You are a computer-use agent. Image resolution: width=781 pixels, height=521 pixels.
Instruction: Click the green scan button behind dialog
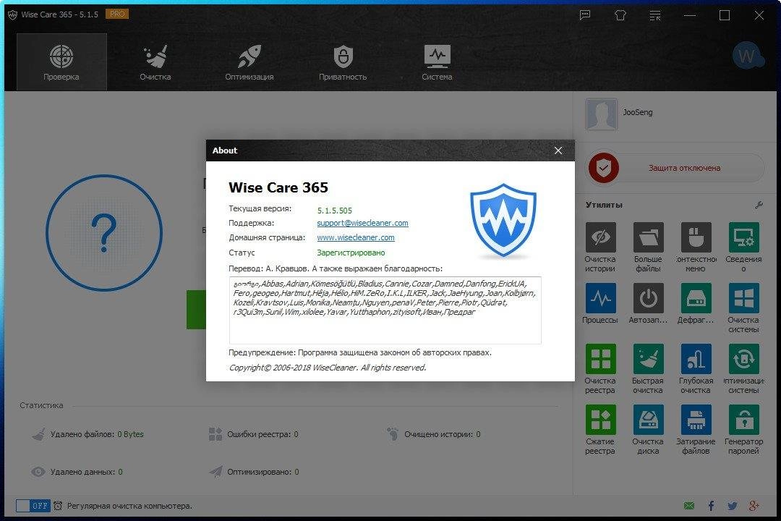tap(196, 310)
